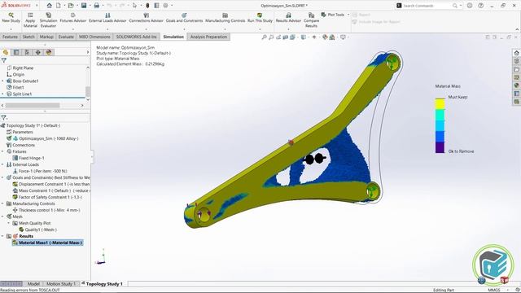Click the Home icon in quick access bar
The image size is (521, 293).
[x=49, y=6]
